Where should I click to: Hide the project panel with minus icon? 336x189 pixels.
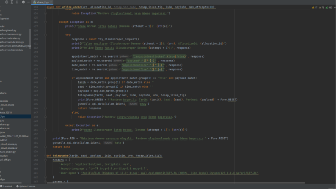[28, 2]
